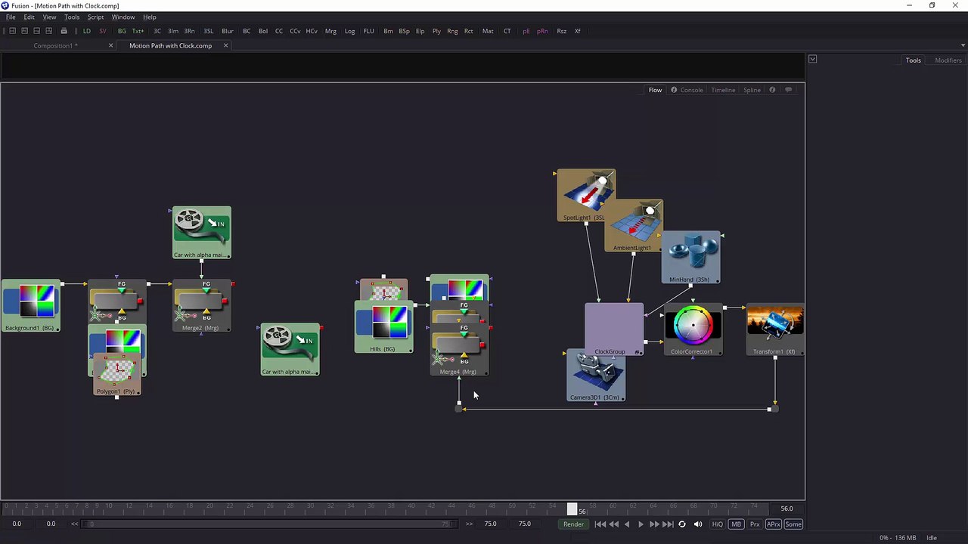
Task: Switch to the Timeline tab
Action: 723,90
